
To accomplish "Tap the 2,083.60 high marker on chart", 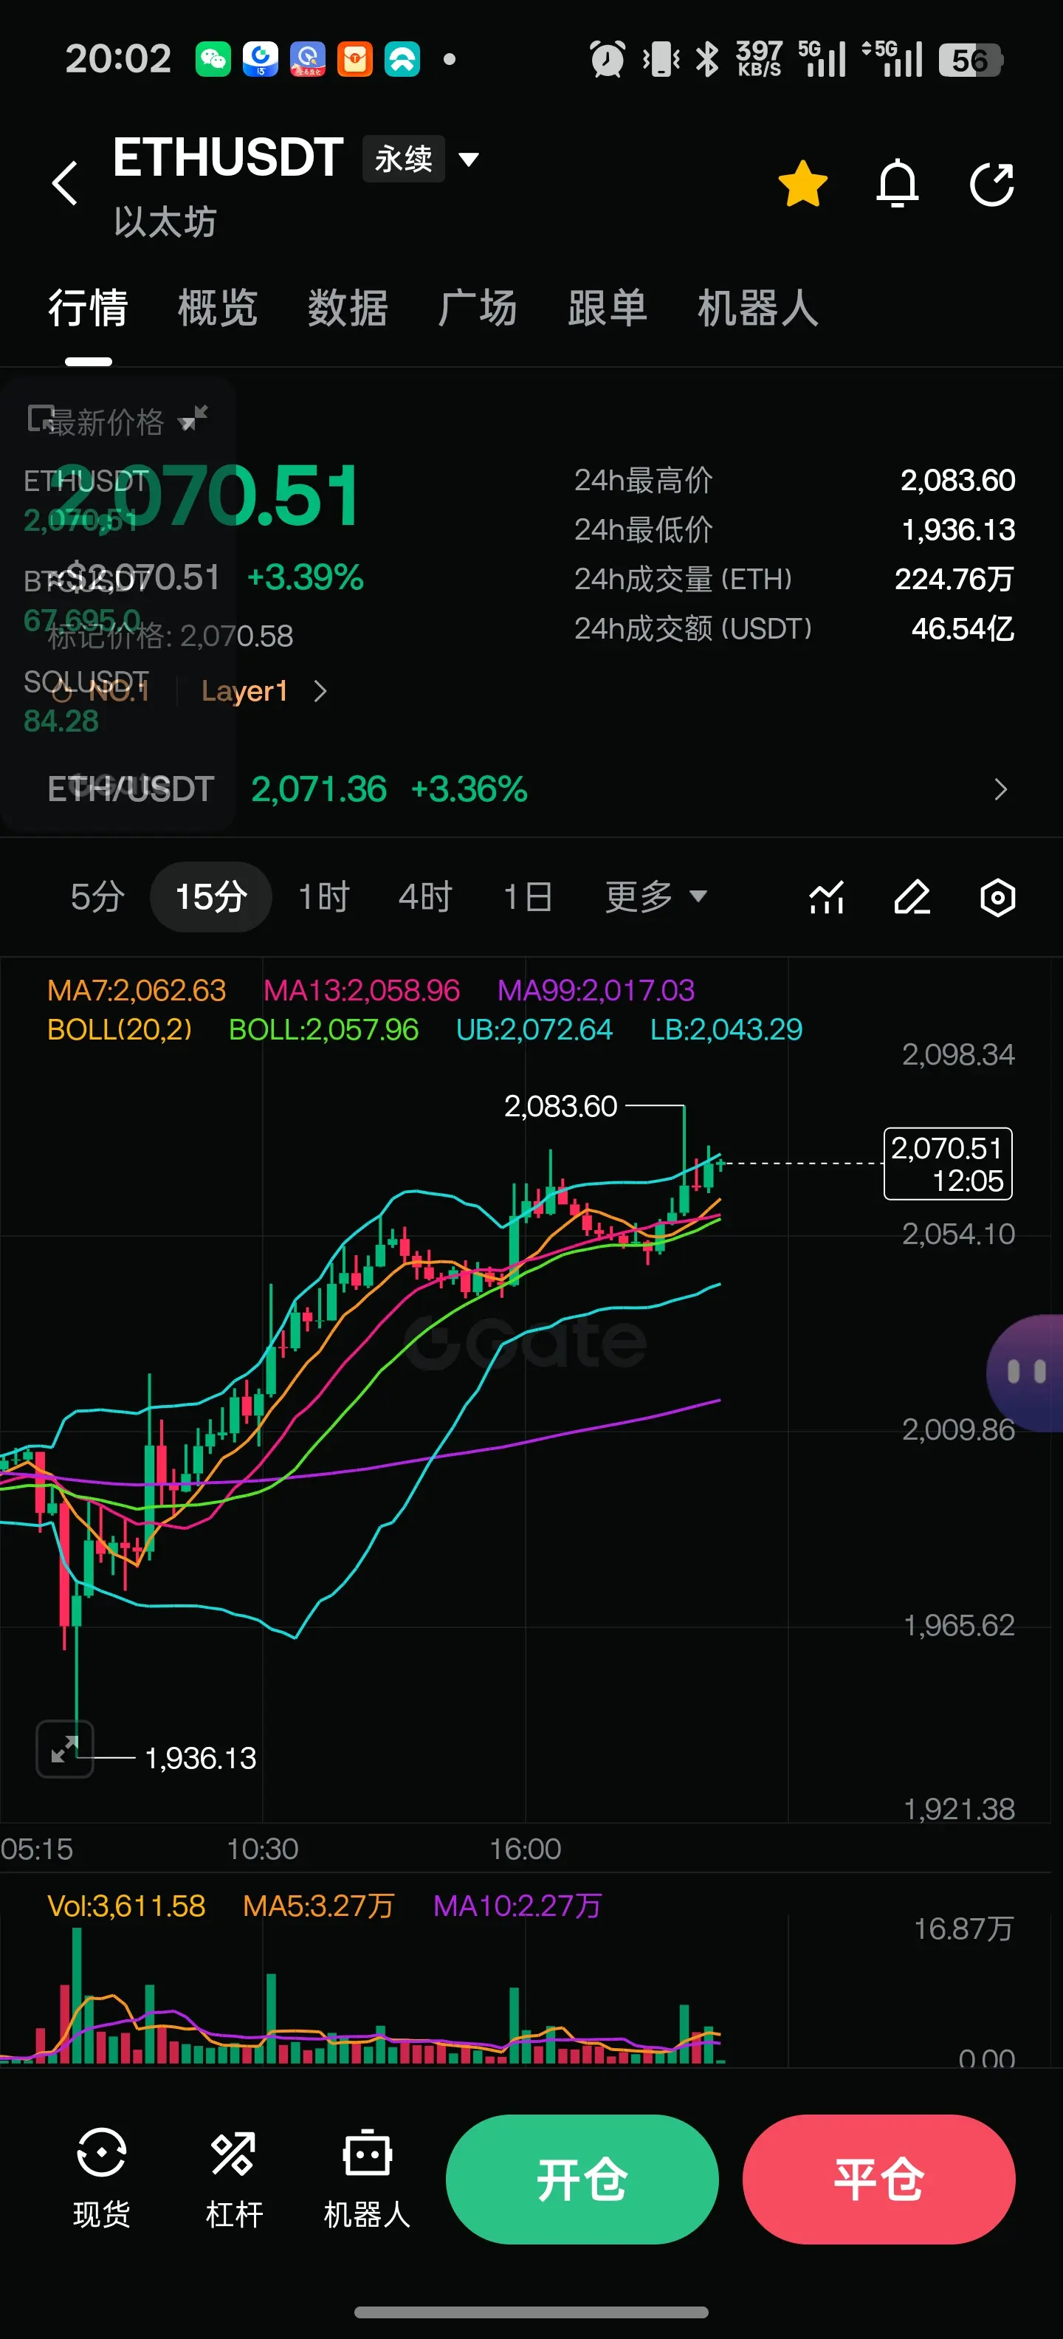I will [x=560, y=1106].
